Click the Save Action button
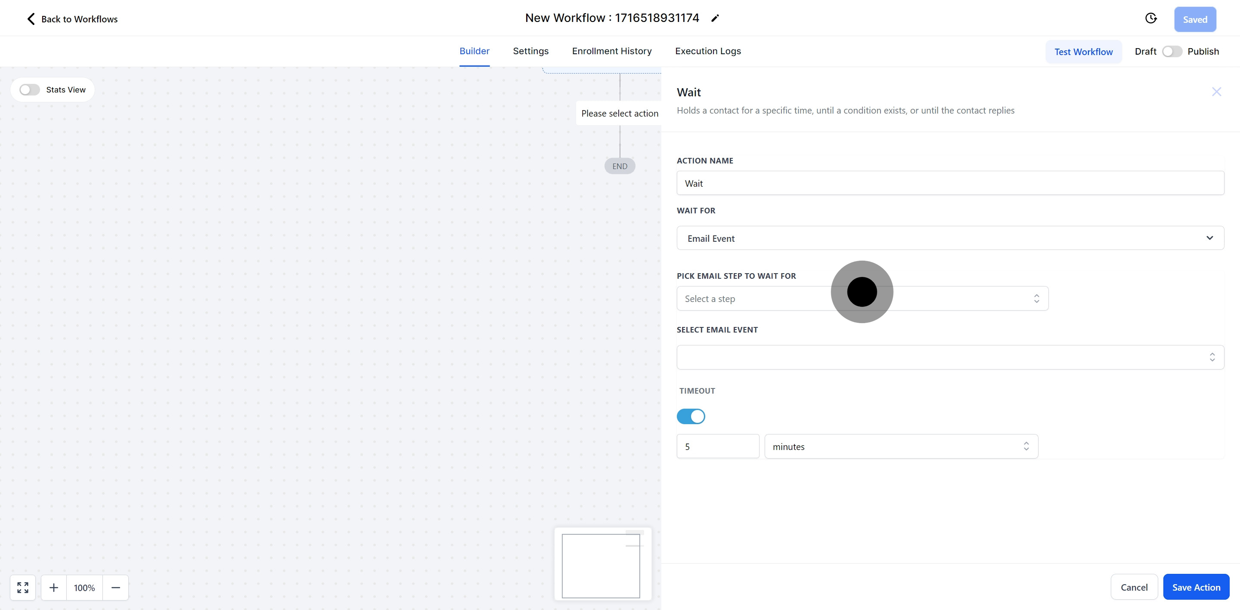The image size is (1240, 610). tap(1196, 587)
